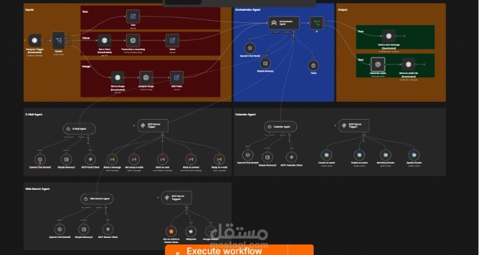Screen dimensions: 479x255
Task: Select the Generate audio node
Action: click(x=378, y=65)
